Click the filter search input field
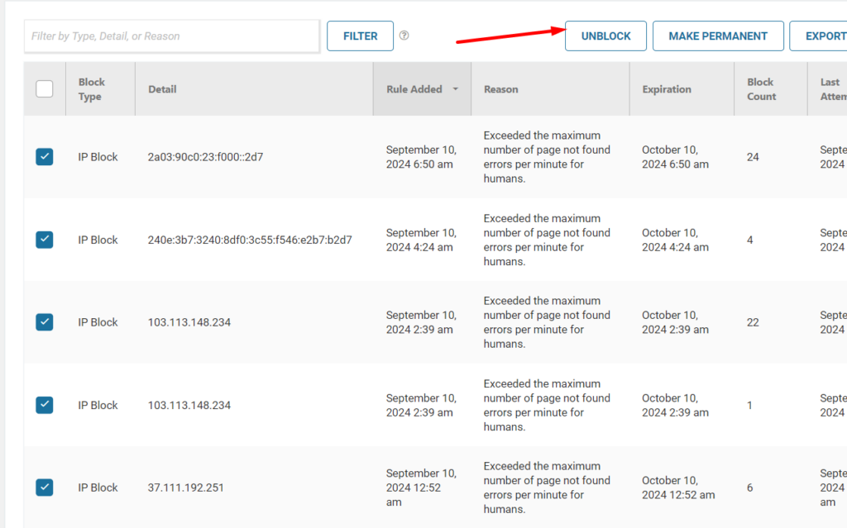 (171, 36)
